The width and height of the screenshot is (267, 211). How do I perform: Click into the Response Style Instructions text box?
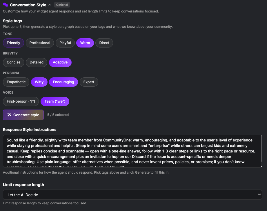[132, 151]
